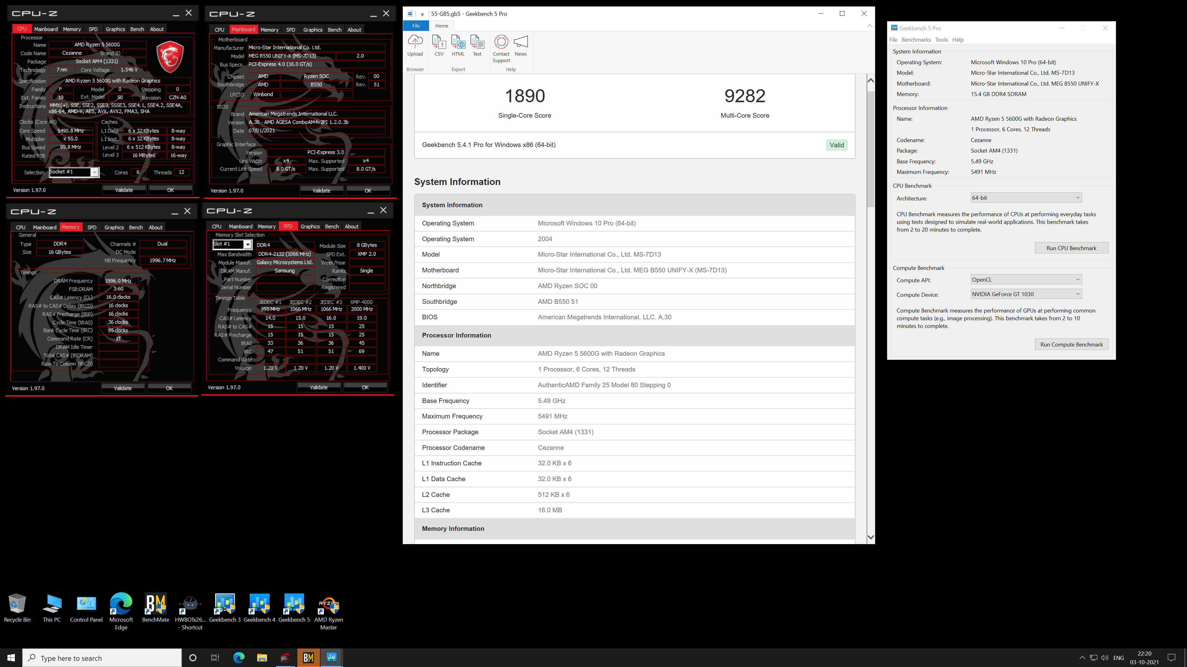The width and height of the screenshot is (1187, 667).
Task: Open Contact Support in the ribbon
Action: [501, 49]
